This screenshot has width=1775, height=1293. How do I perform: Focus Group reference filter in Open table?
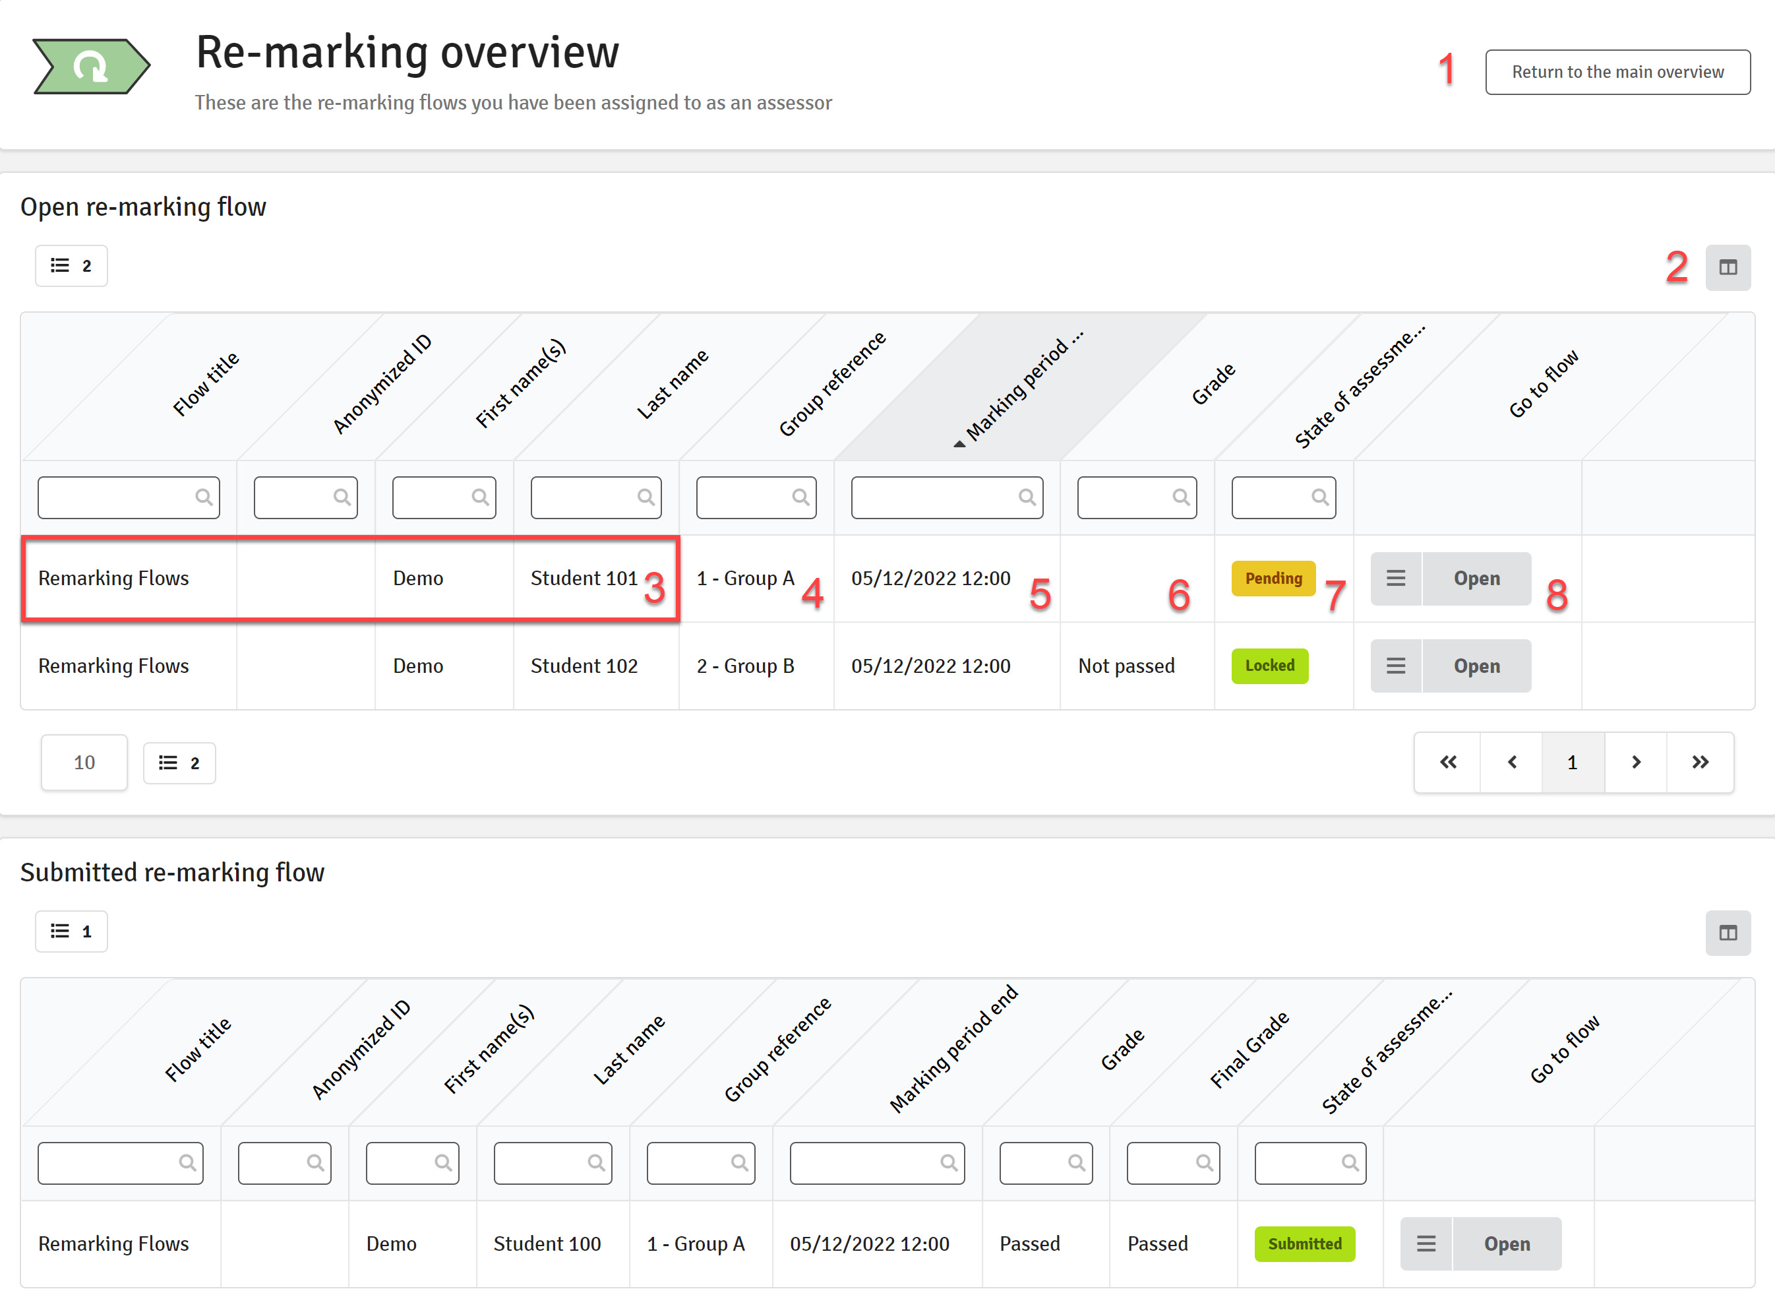756,497
